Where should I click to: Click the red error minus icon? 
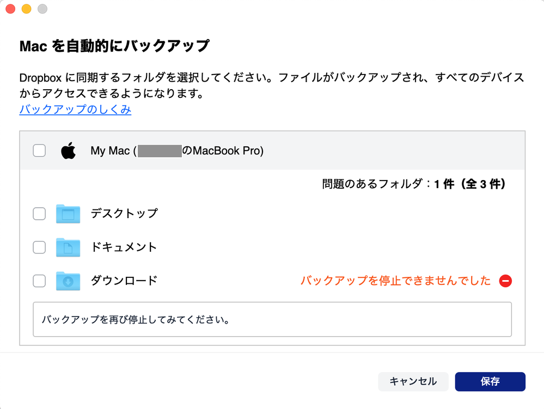(x=505, y=281)
